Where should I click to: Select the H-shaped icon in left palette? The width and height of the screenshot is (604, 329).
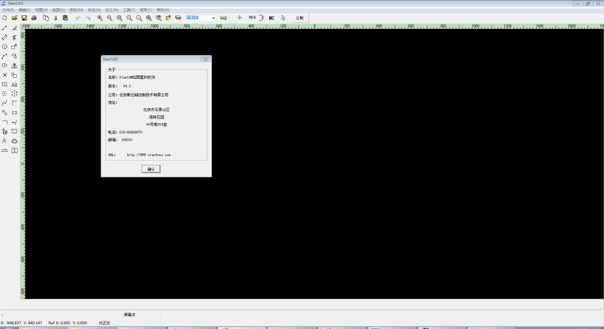pyautogui.click(x=14, y=150)
